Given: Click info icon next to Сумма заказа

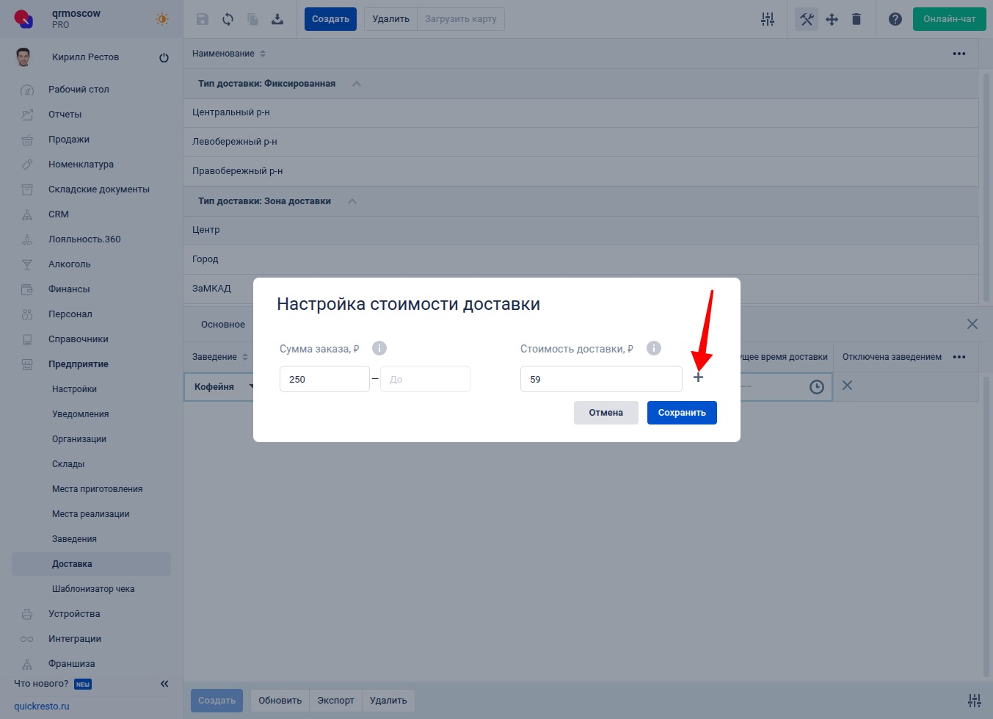Looking at the screenshot, I should click(379, 348).
